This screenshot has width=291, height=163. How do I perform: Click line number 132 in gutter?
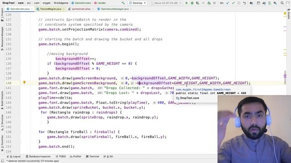click(8, 44)
